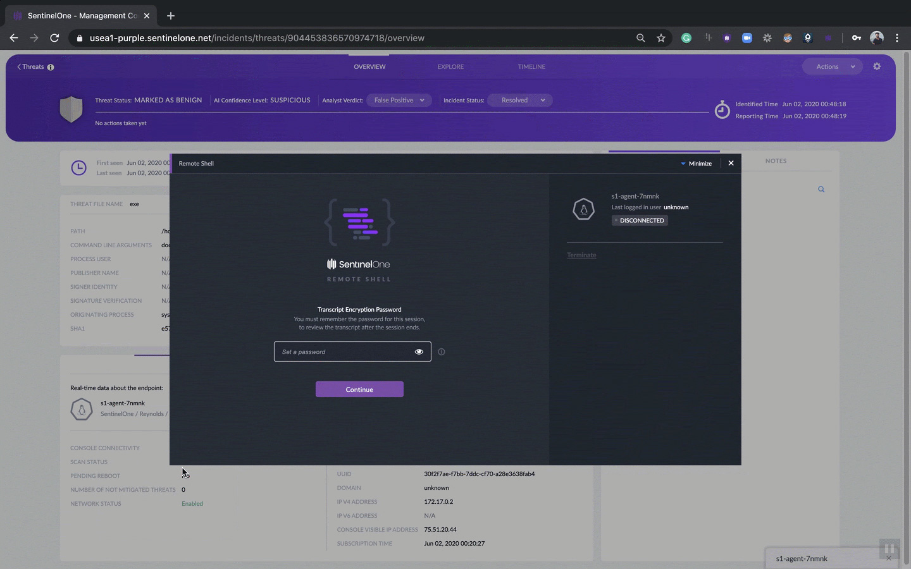Viewport: 911px width, 569px height.
Task: Open the Analyst Verdict dropdown showing False Positive
Action: tap(399, 100)
